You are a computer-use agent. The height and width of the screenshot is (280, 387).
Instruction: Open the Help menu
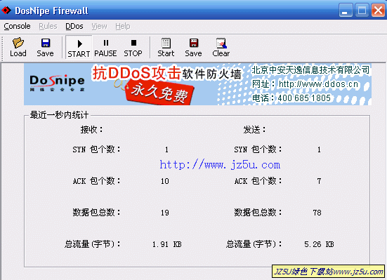[x=123, y=26]
